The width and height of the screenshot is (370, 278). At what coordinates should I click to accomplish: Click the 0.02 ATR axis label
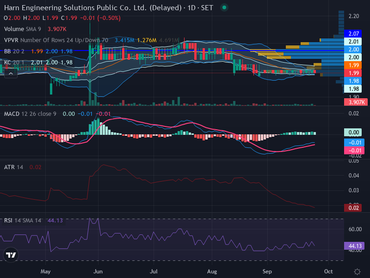coord(353,208)
